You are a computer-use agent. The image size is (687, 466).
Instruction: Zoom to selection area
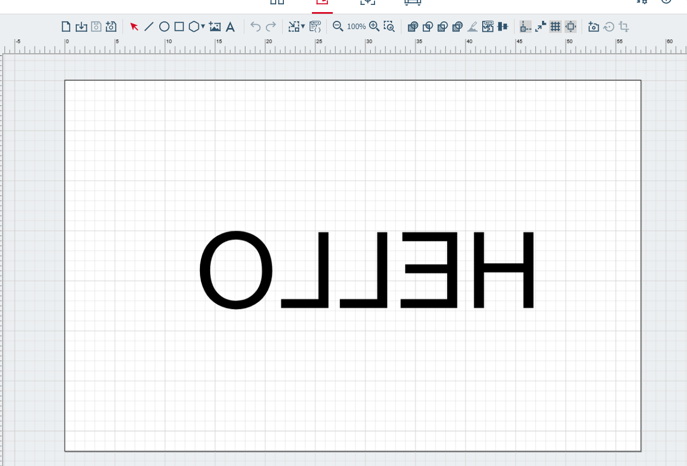pos(389,26)
